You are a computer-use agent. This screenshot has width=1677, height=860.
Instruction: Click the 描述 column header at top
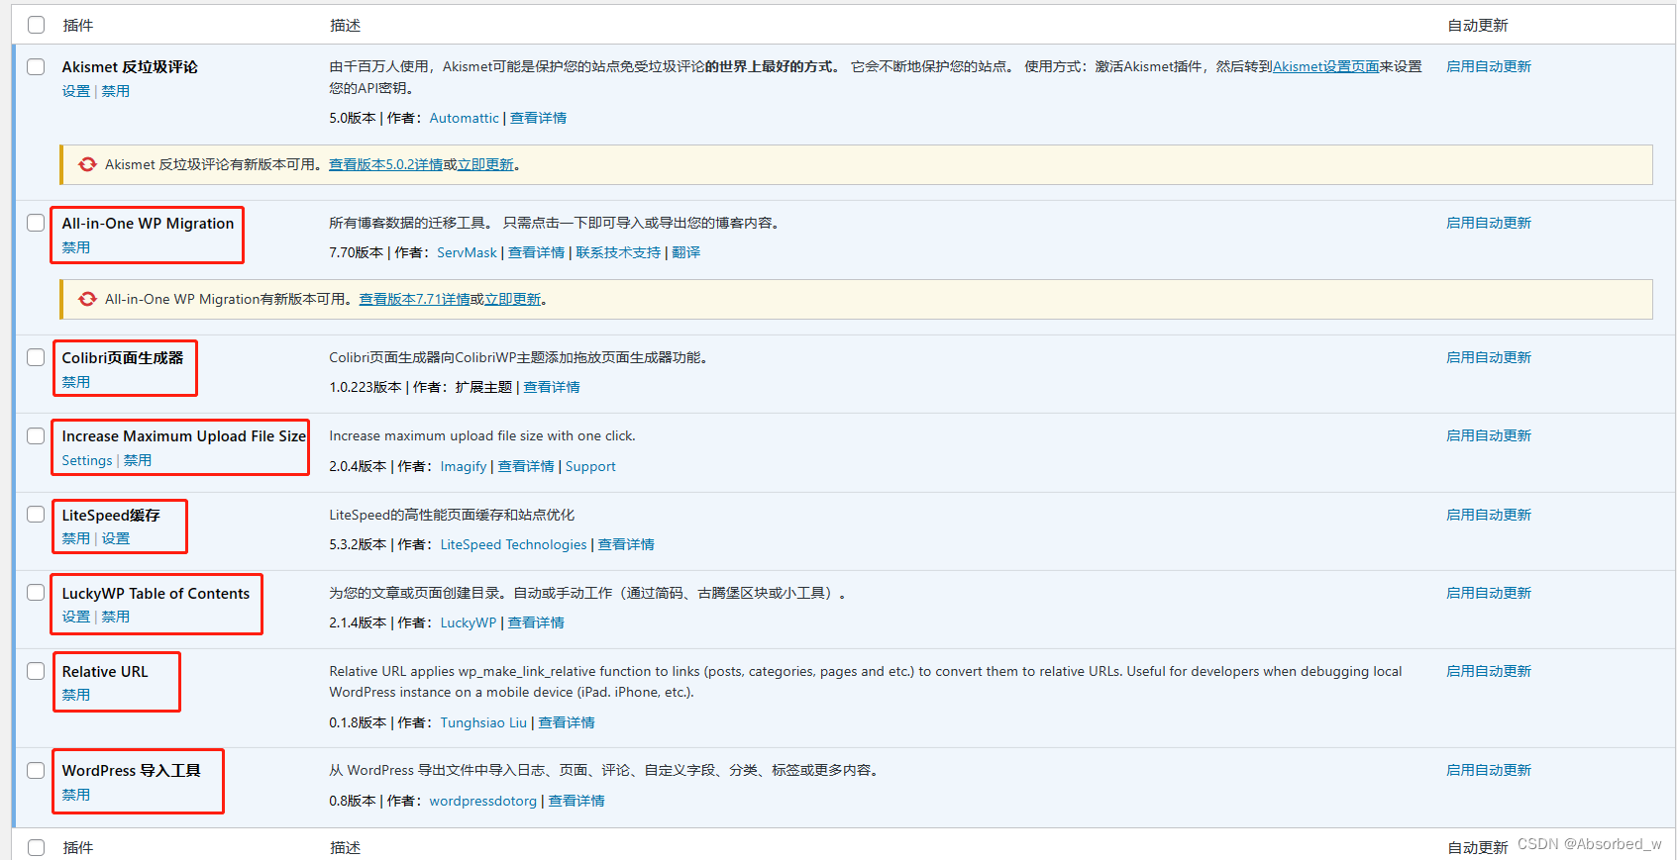[x=346, y=25]
